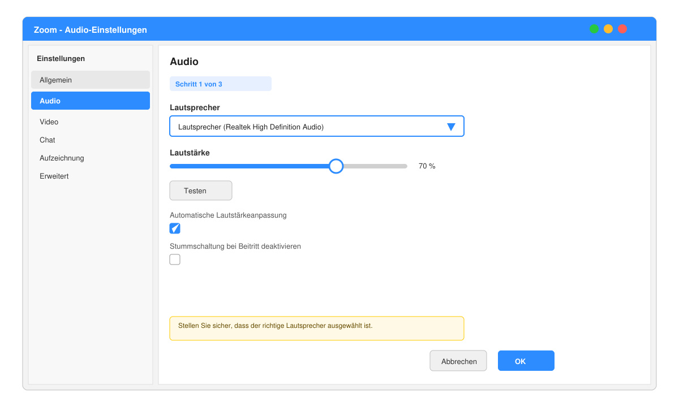Click the Stummschaltung bei Beitritt deaktivieren label
This screenshot has height=407, width=679.
pyautogui.click(x=235, y=246)
